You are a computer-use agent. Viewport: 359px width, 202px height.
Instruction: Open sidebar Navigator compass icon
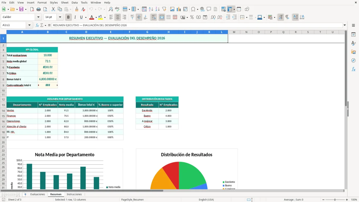pos(353,60)
